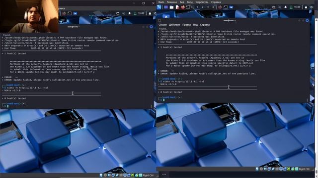Click blue file manager icon in left VM panel
318x178 pixels.
(75, 13)
